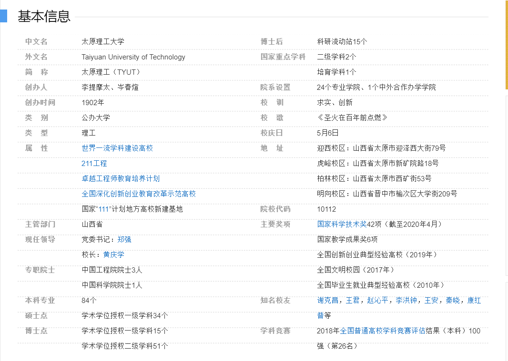
Task: Click the 国家重点学科 field label
Action: (x=283, y=57)
